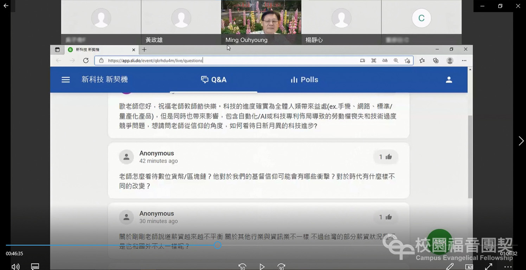The width and height of the screenshot is (526, 270).
Task: Click the video progress slider handle
Action: [x=218, y=245]
